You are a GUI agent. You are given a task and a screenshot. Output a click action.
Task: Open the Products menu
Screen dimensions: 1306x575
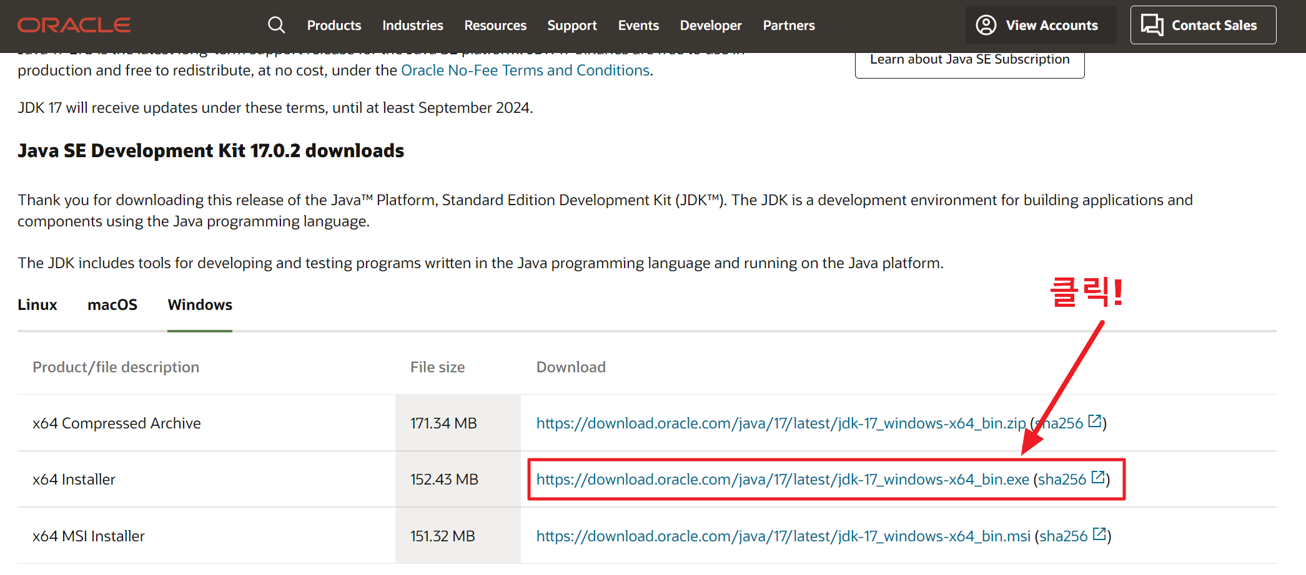334,26
